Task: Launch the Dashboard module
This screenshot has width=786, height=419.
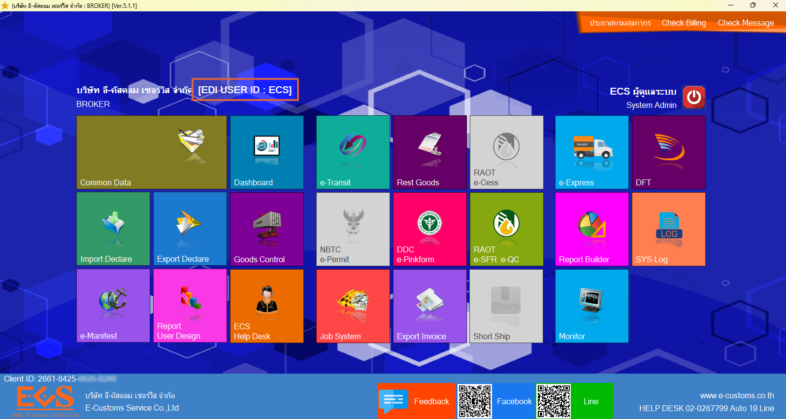Action: [x=266, y=152]
